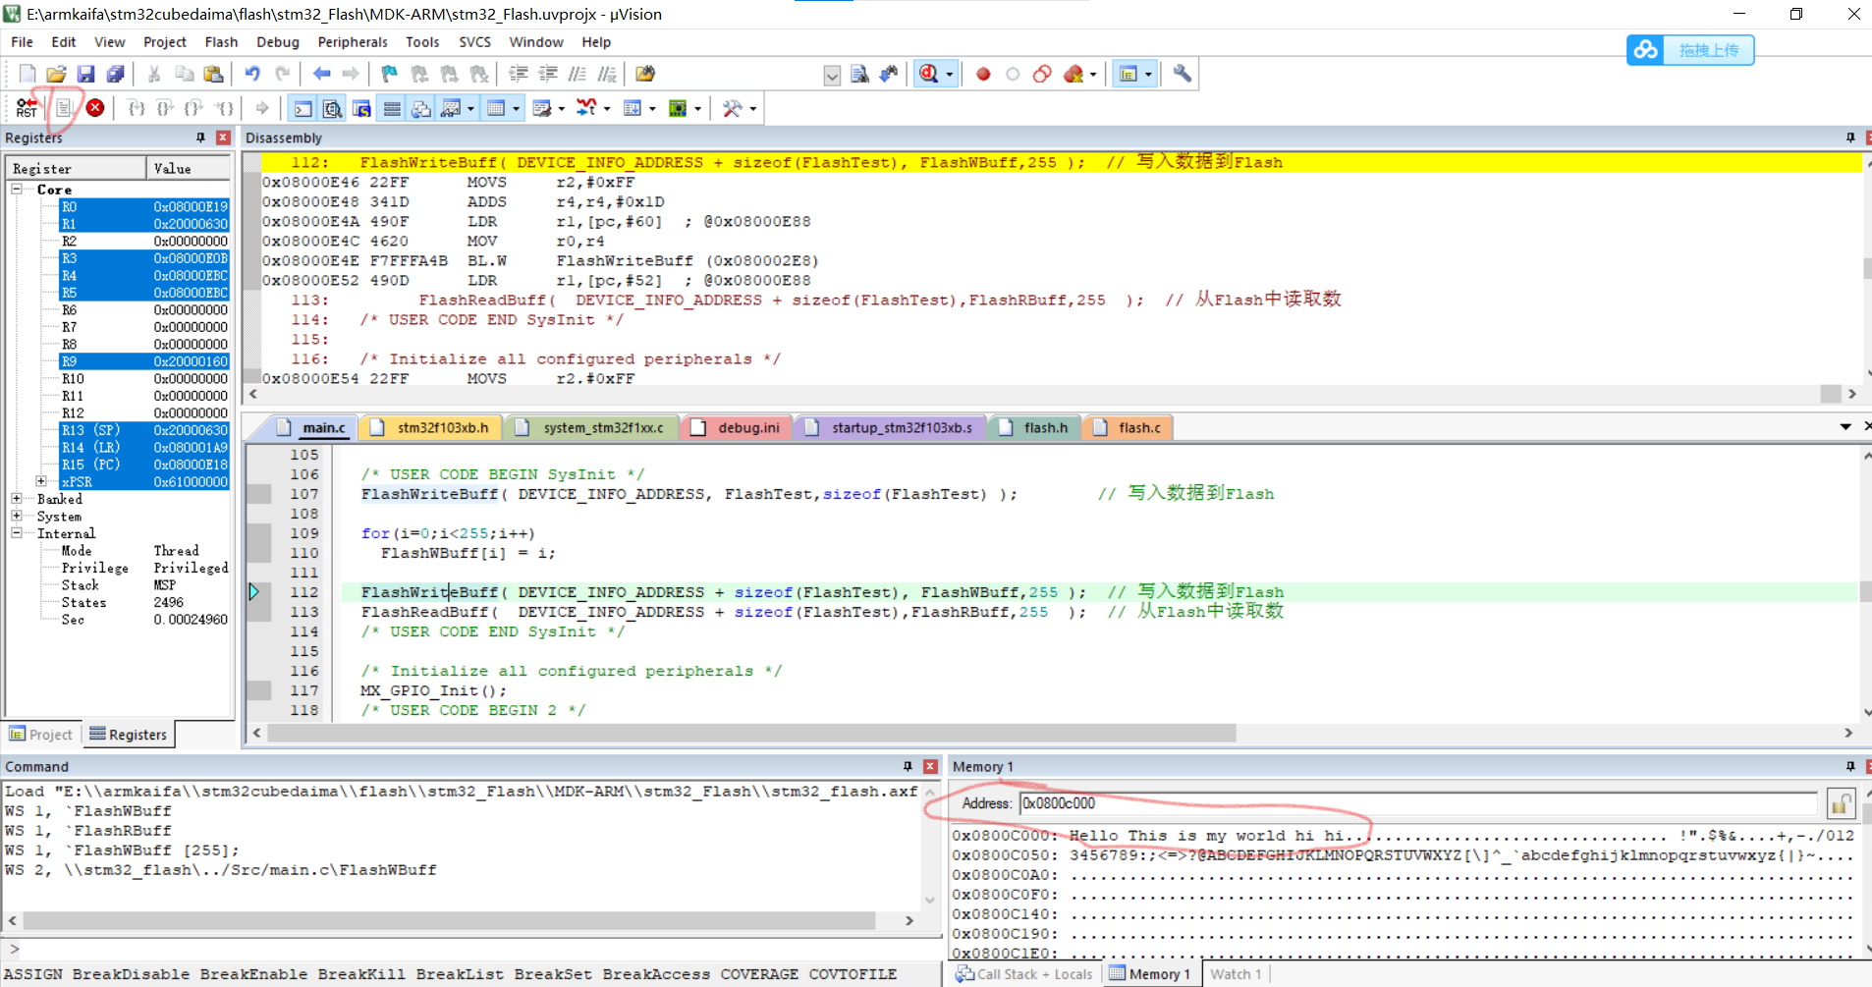The image size is (1872, 987).
Task: Step into one line
Action: click(137, 108)
